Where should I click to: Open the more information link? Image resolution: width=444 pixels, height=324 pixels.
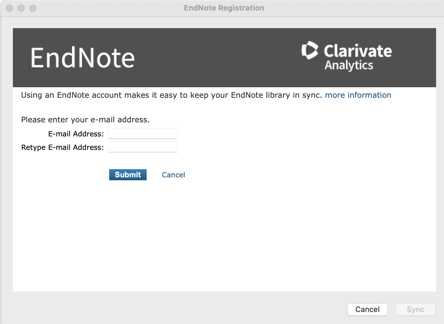tap(358, 95)
